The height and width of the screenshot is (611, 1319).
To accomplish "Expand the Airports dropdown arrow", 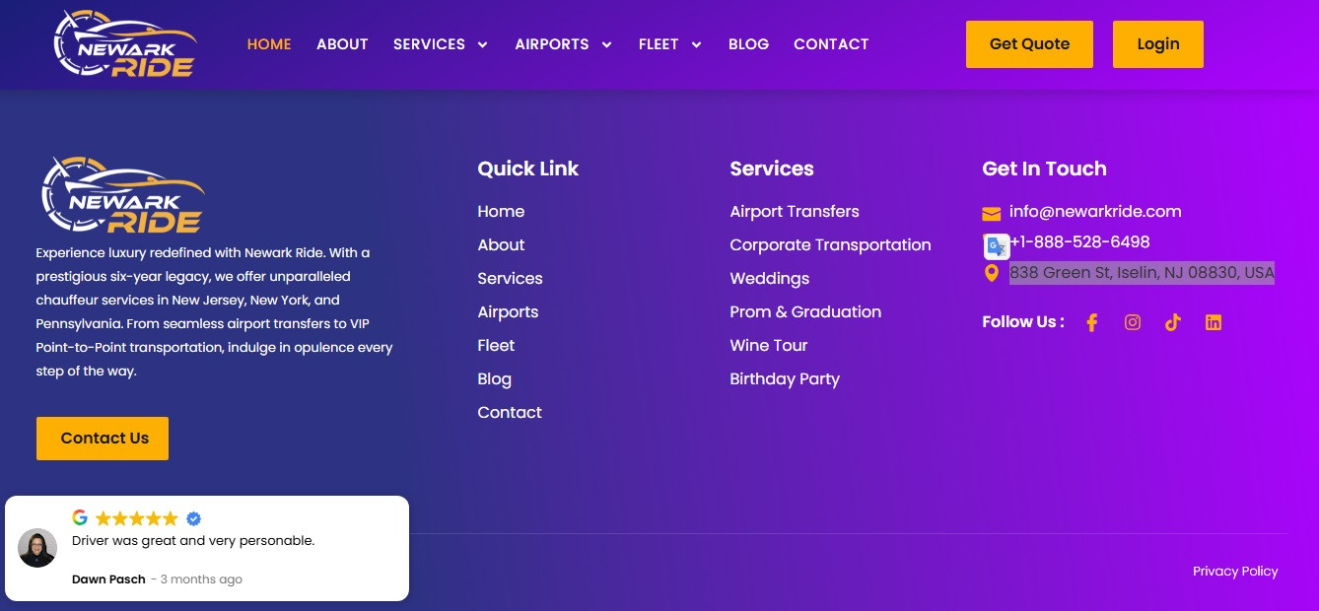I will click(x=606, y=44).
